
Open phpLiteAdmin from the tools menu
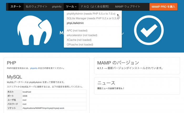[75, 23]
